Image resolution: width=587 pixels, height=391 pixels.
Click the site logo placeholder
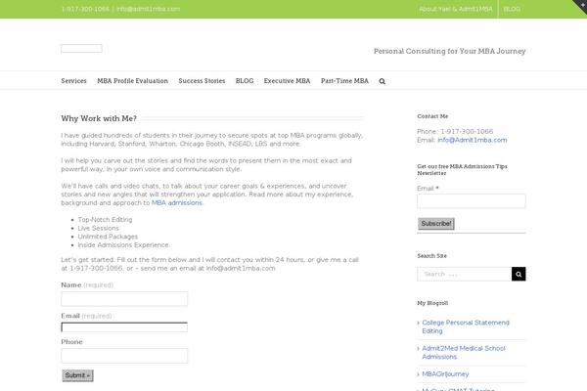(81, 48)
